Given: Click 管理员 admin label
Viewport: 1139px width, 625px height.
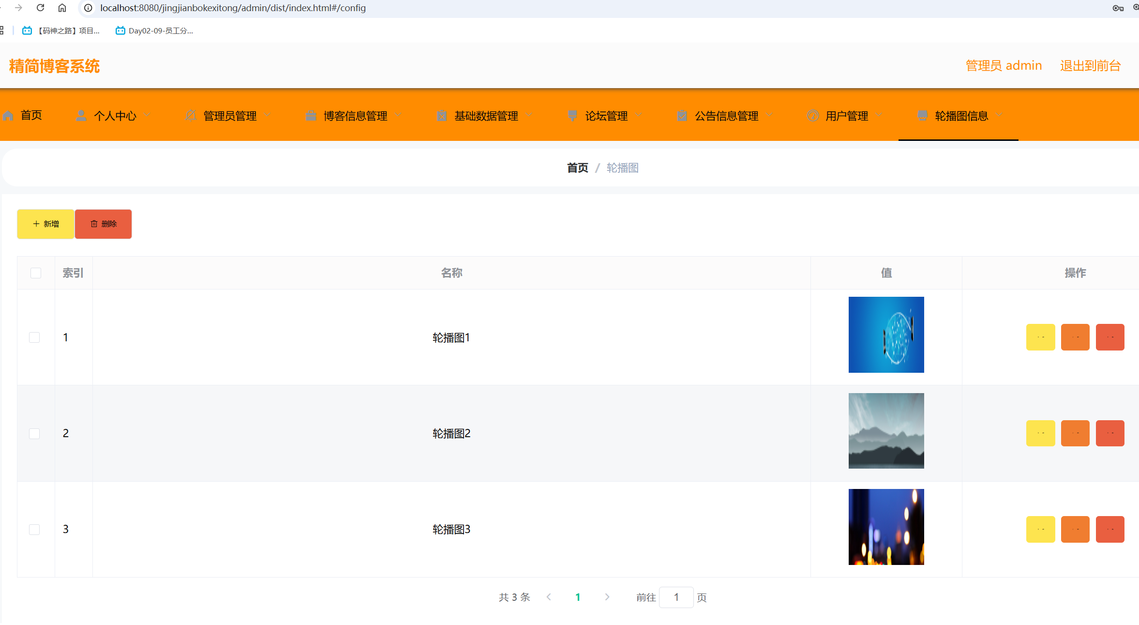Looking at the screenshot, I should point(1004,65).
